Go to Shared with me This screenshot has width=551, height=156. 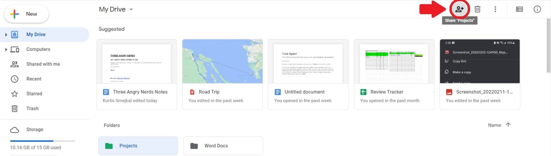43,64
